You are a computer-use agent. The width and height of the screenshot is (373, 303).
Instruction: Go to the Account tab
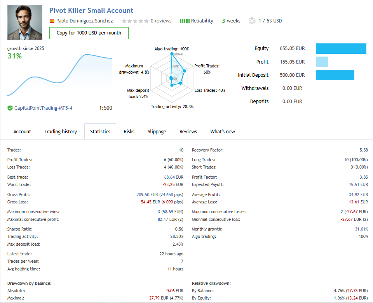point(22,131)
